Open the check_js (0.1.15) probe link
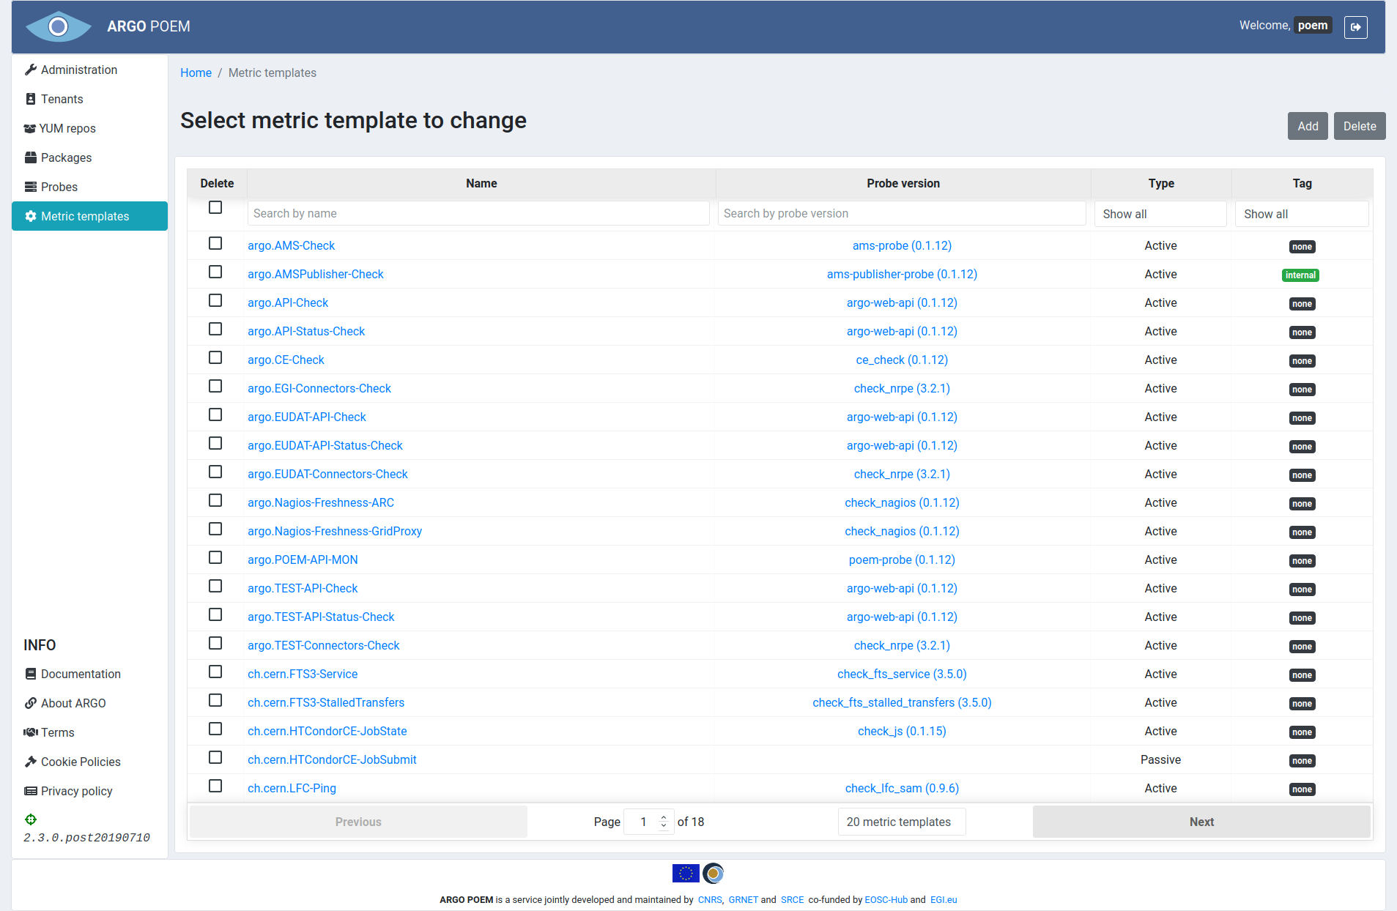Screen dimensions: 1397x911 [902, 731]
